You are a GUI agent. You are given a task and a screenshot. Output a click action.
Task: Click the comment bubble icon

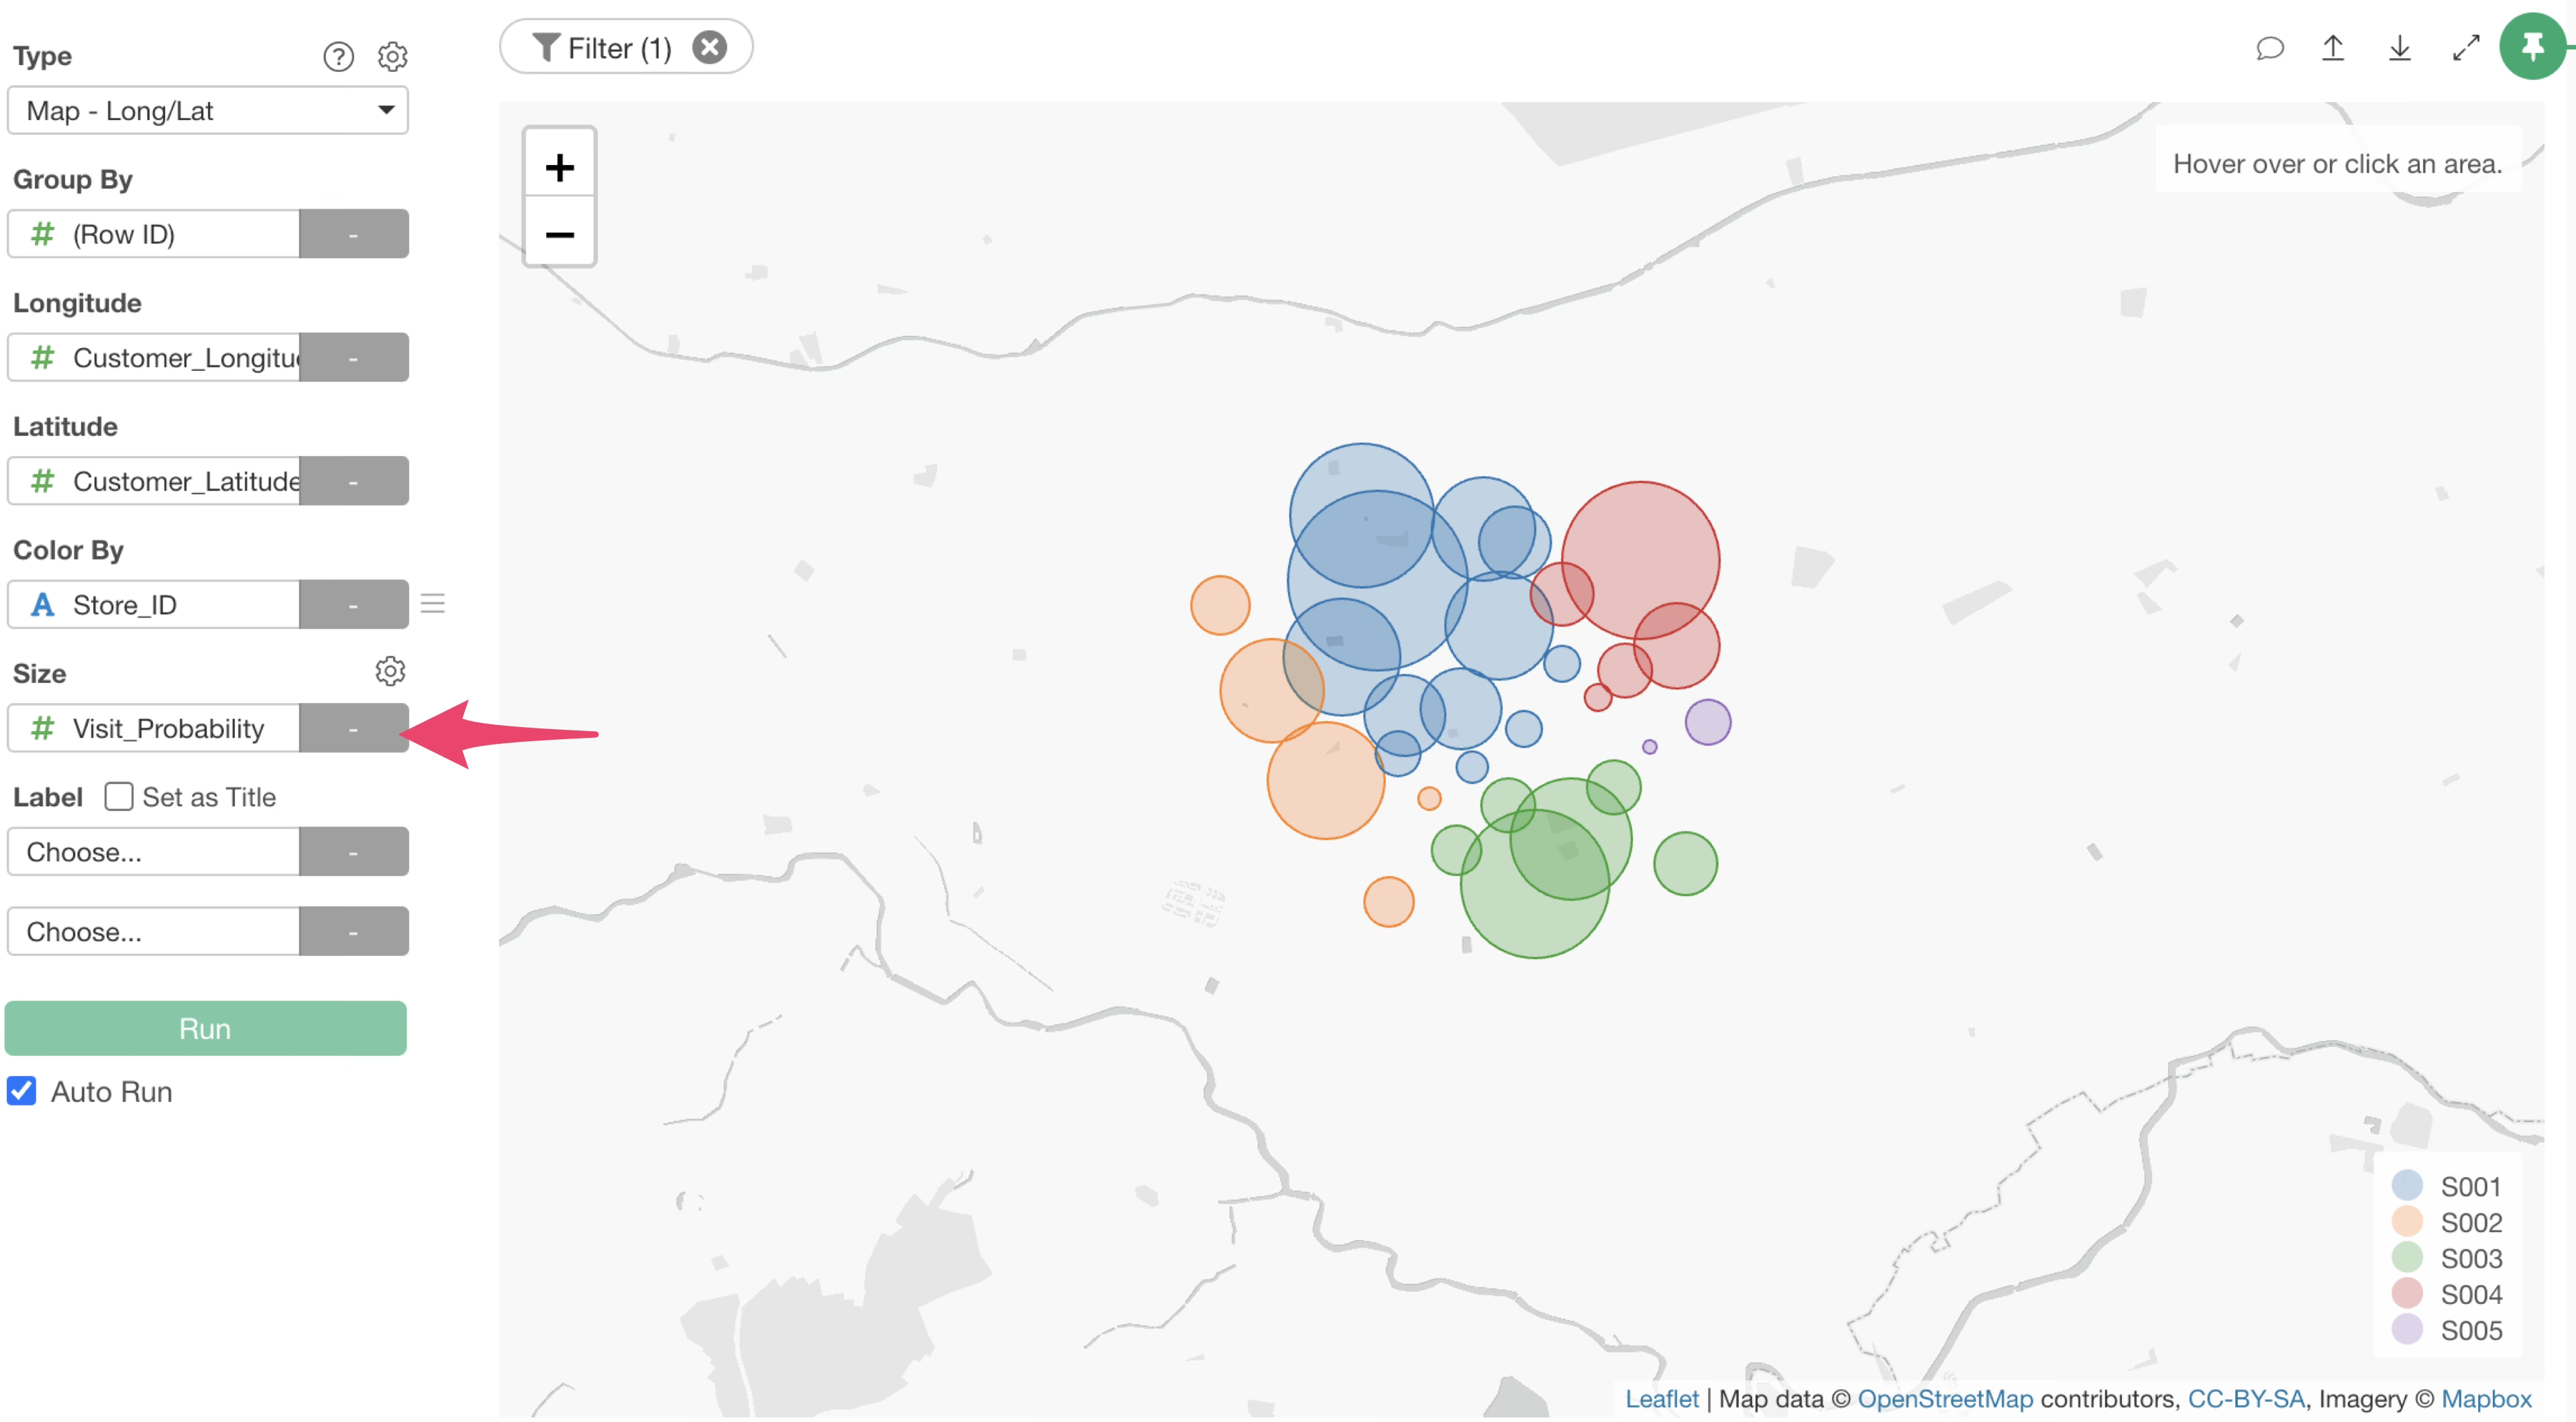2269,48
